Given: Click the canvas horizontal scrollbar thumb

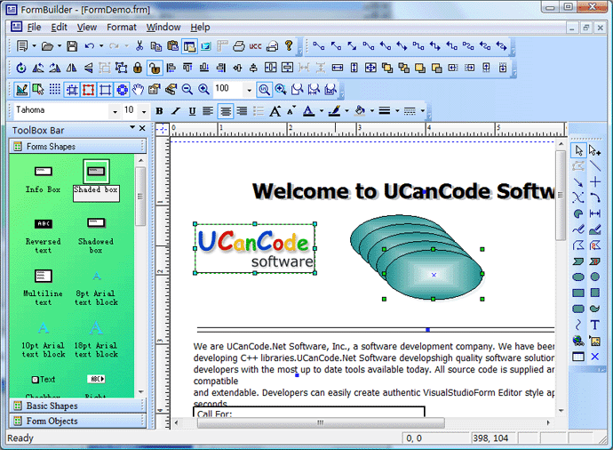Looking at the screenshot, I should [x=321, y=422].
